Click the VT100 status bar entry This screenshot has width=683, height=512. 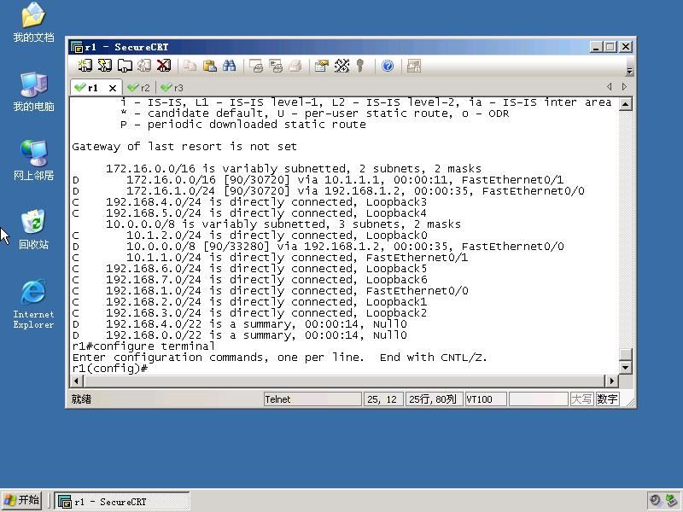tap(486, 399)
